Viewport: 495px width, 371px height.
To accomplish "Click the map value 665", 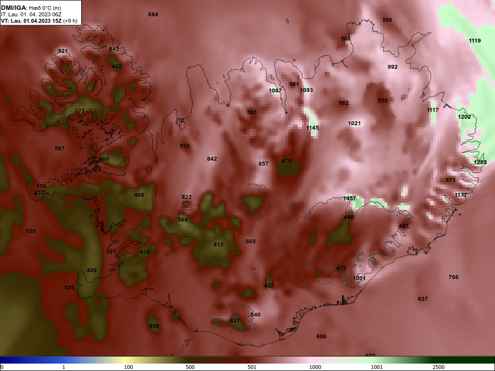I will (x=250, y=242).
